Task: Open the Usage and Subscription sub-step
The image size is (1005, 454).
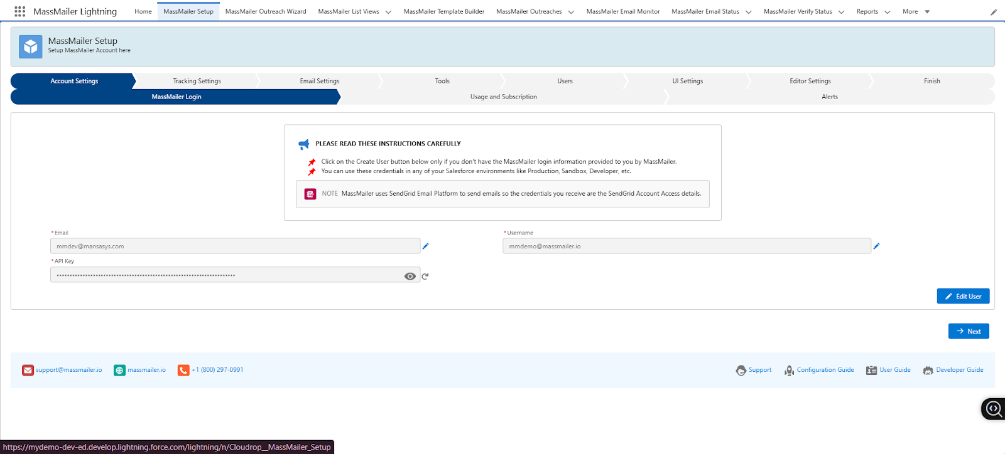Action: [x=503, y=97]
